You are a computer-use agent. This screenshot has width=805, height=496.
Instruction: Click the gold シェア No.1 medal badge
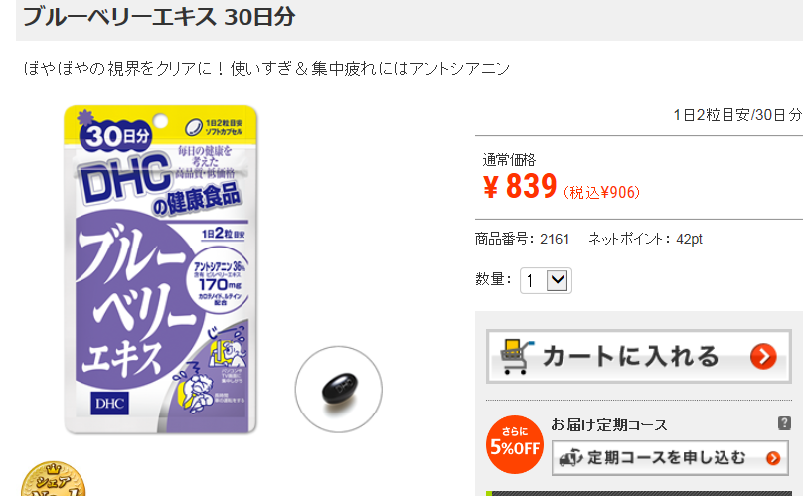coord(53,478)
